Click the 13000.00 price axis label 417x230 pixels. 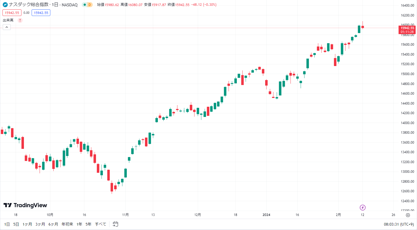point(407,172)
